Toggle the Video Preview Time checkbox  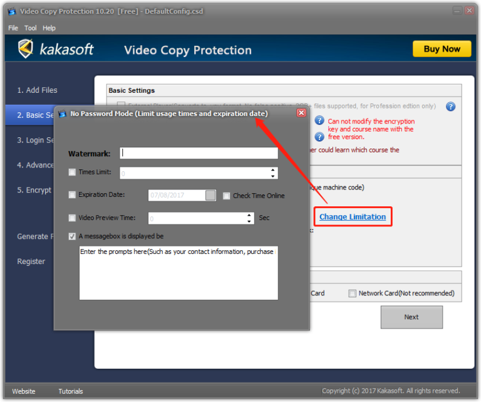(x=73, y=218)
